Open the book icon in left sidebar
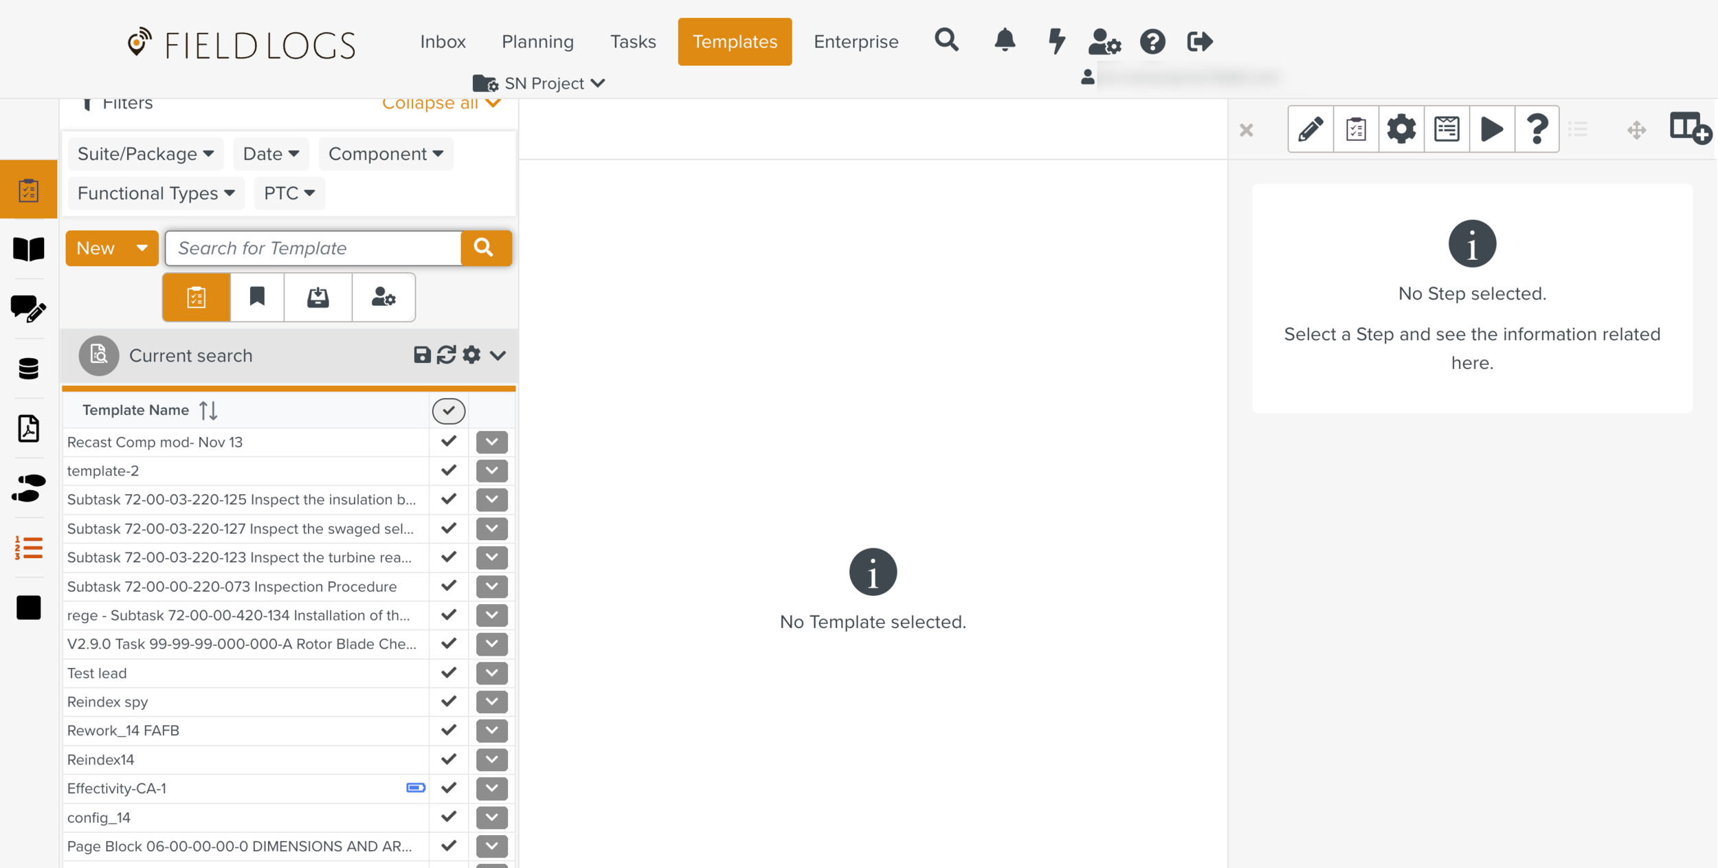 click(28, 249)
